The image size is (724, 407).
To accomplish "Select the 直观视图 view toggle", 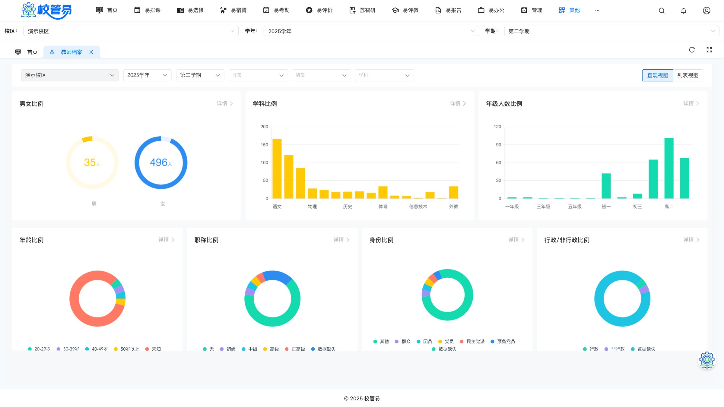I will [x=658, y=75].
